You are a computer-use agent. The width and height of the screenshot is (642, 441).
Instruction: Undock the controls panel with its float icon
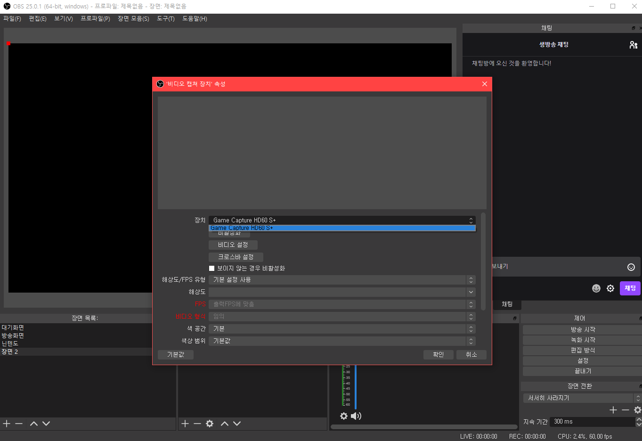point(641,318)
